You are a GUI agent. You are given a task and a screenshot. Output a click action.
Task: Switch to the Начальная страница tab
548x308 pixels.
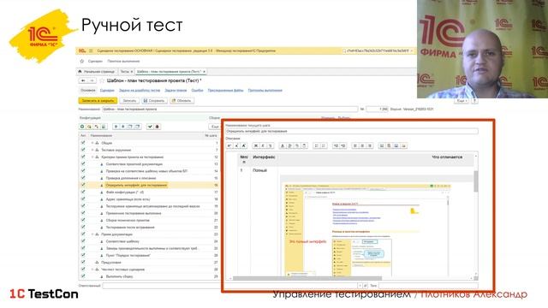(x=96, y=72)
